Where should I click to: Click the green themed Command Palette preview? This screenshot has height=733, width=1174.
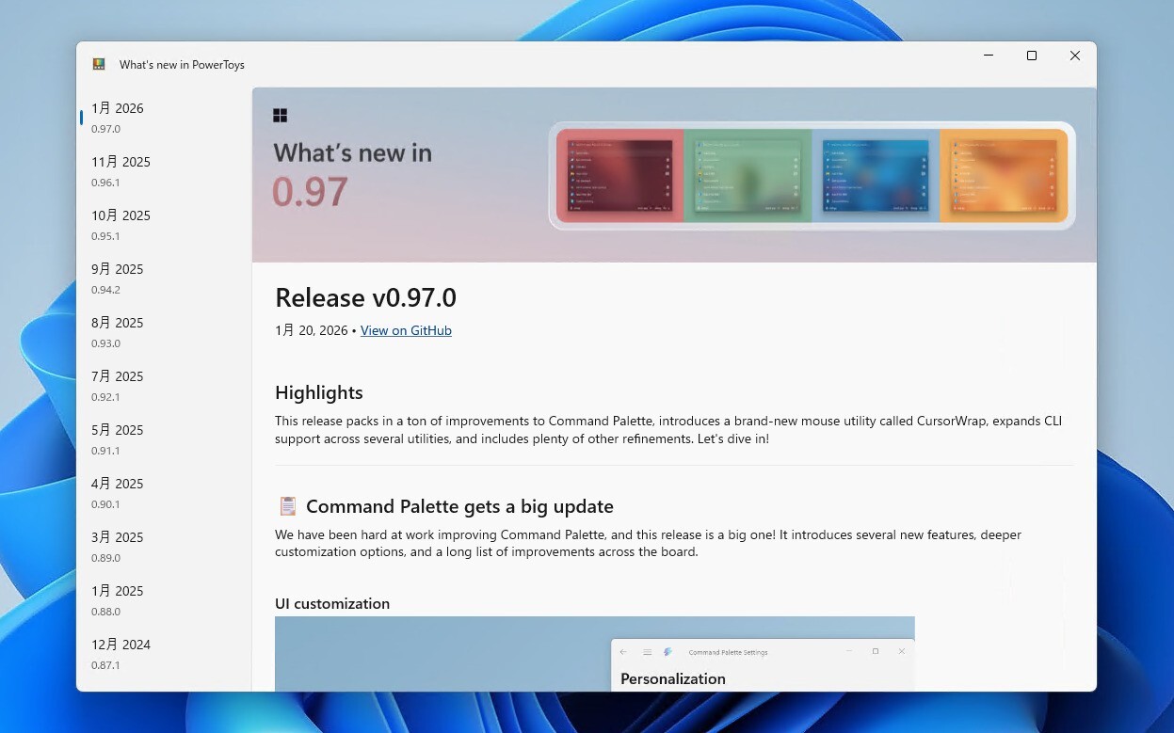[x=748, y=175]
